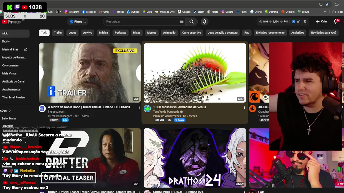Open Mercado Livre bookmark
344x193 pixels.
(x=165, y=12)
